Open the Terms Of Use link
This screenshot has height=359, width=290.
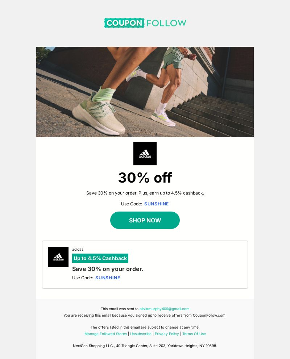194,334
